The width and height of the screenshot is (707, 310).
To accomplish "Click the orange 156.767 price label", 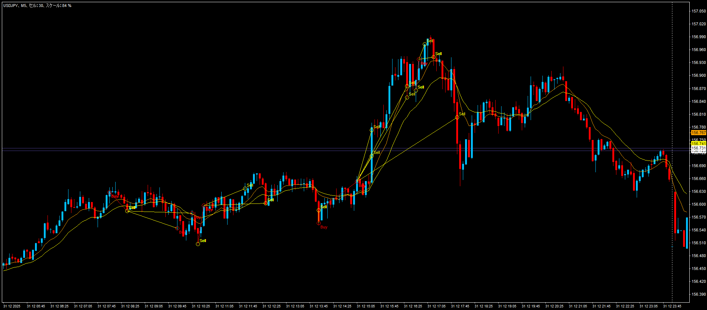I will 699,133.
